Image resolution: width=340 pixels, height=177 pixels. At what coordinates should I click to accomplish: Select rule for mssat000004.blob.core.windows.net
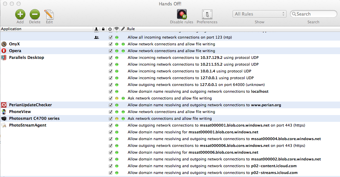[x=224, y=139]
